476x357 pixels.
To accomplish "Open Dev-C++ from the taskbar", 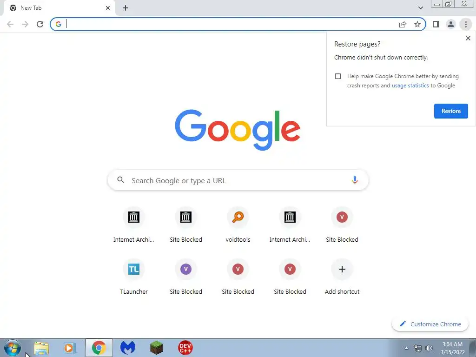I will pyautogui.click(x=185, y=348).
